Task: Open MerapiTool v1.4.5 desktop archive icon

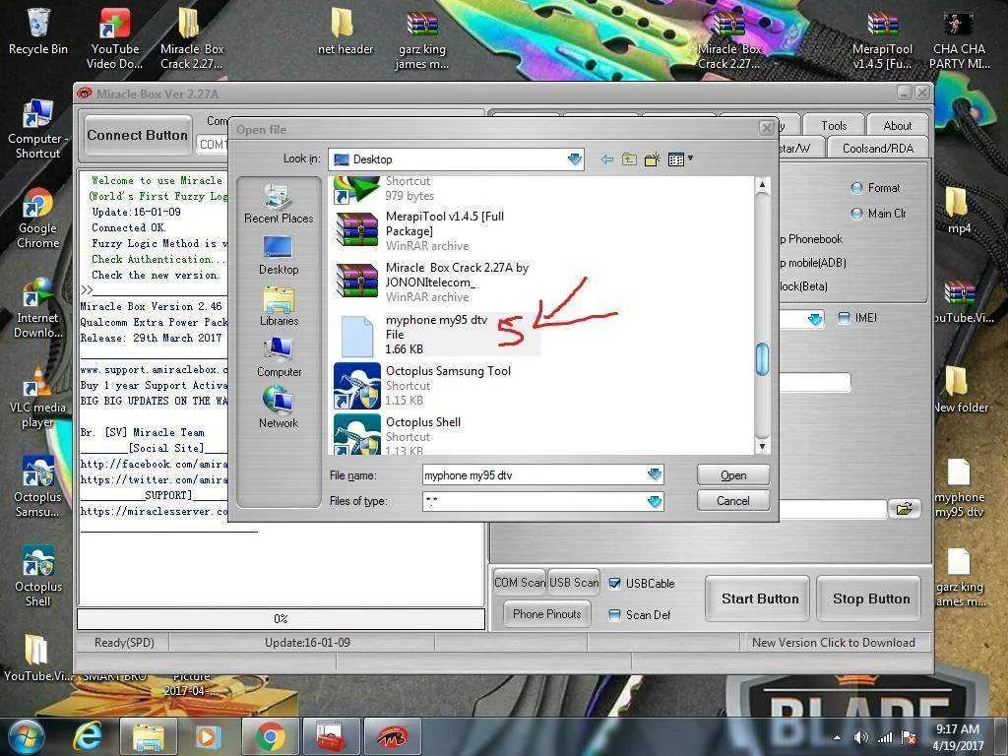Action: coord(883,39)
